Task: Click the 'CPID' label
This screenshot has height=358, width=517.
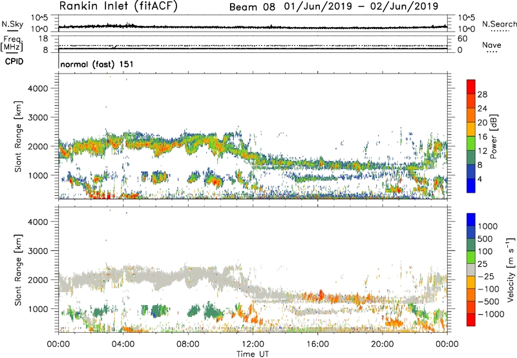Action: (14, 61)
